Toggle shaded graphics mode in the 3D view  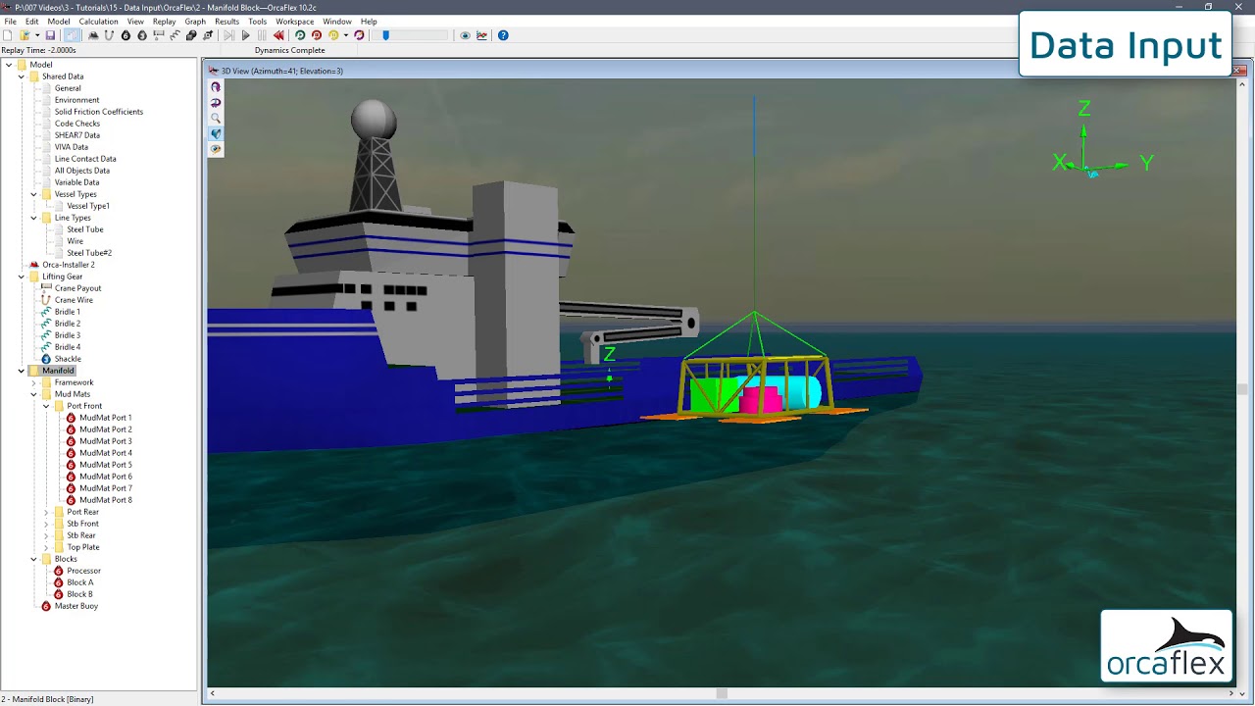pos(216,133)
